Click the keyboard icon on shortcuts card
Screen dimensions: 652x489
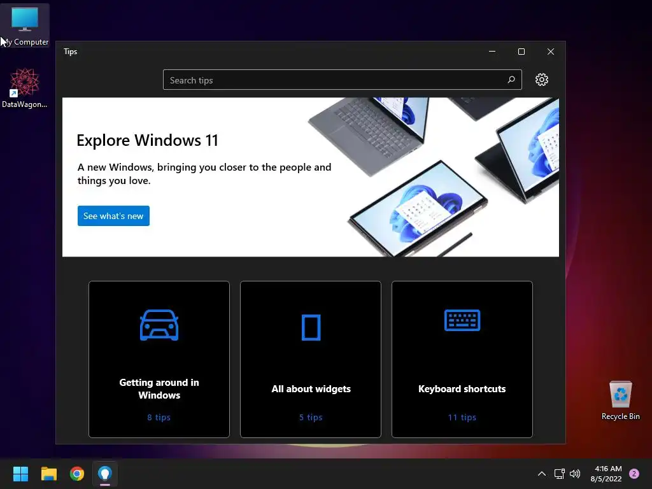[462, 320]
